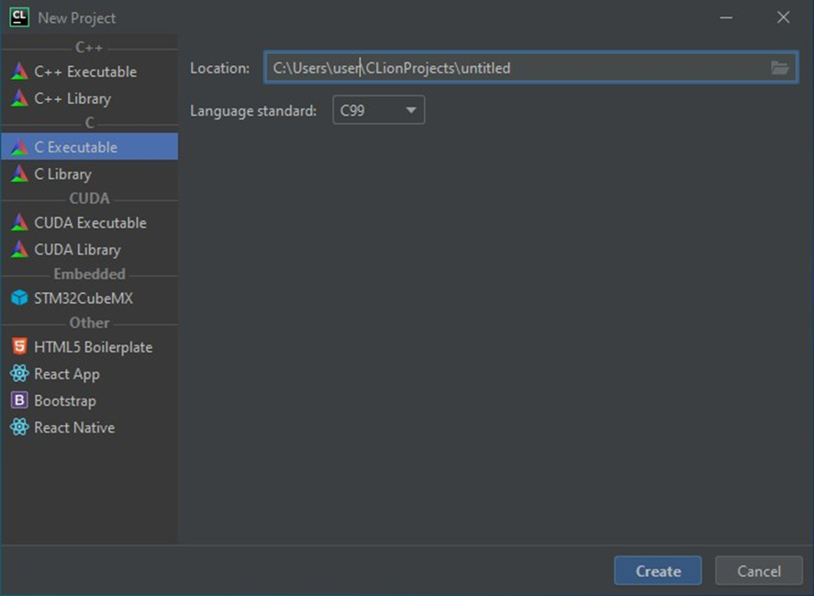Select the React Native atom icon

[x=19, y=427]
